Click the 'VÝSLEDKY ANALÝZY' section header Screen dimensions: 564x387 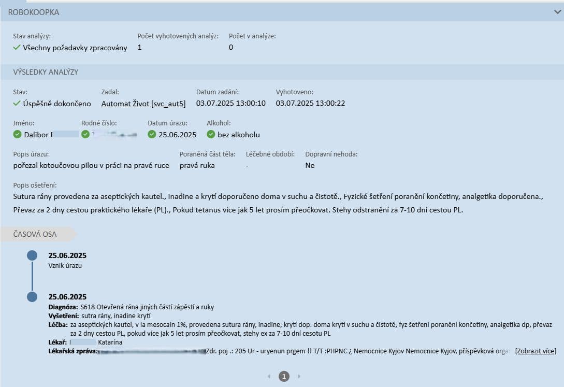[x=46, y=72]
